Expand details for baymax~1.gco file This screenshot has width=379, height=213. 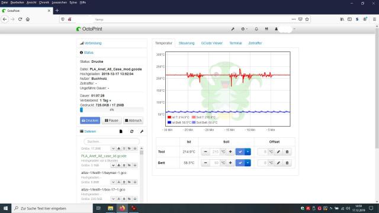[x=113, y=182]
